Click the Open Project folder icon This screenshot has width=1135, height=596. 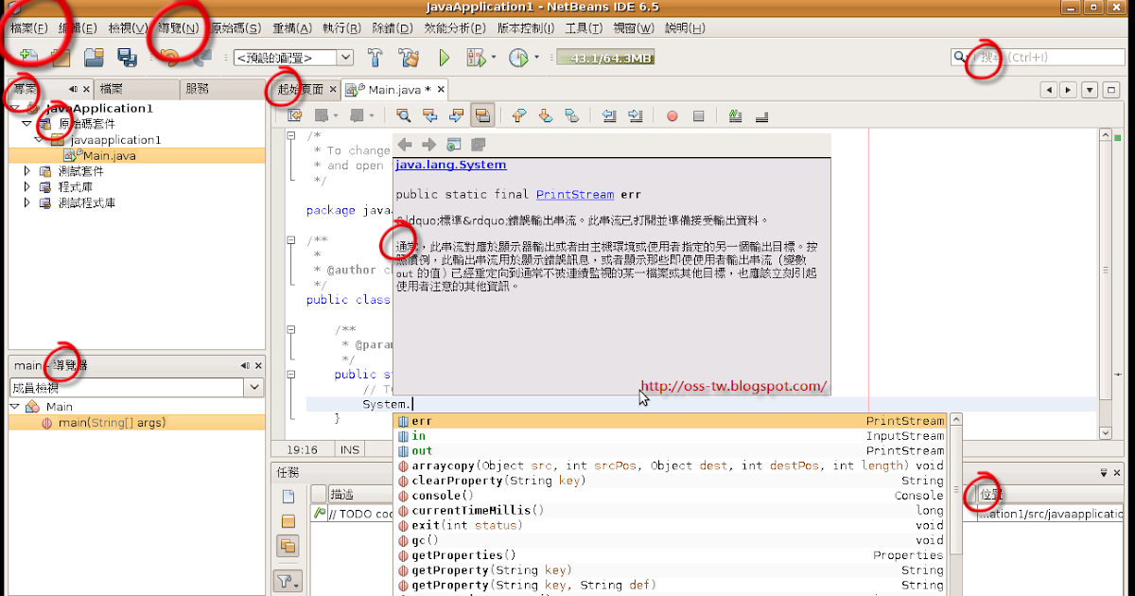pos(93,58)
